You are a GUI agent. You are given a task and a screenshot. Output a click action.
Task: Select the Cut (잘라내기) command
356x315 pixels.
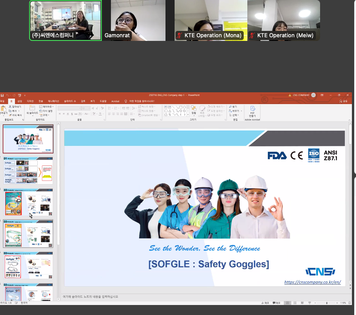pyautogui.click(x=15, y=106)
